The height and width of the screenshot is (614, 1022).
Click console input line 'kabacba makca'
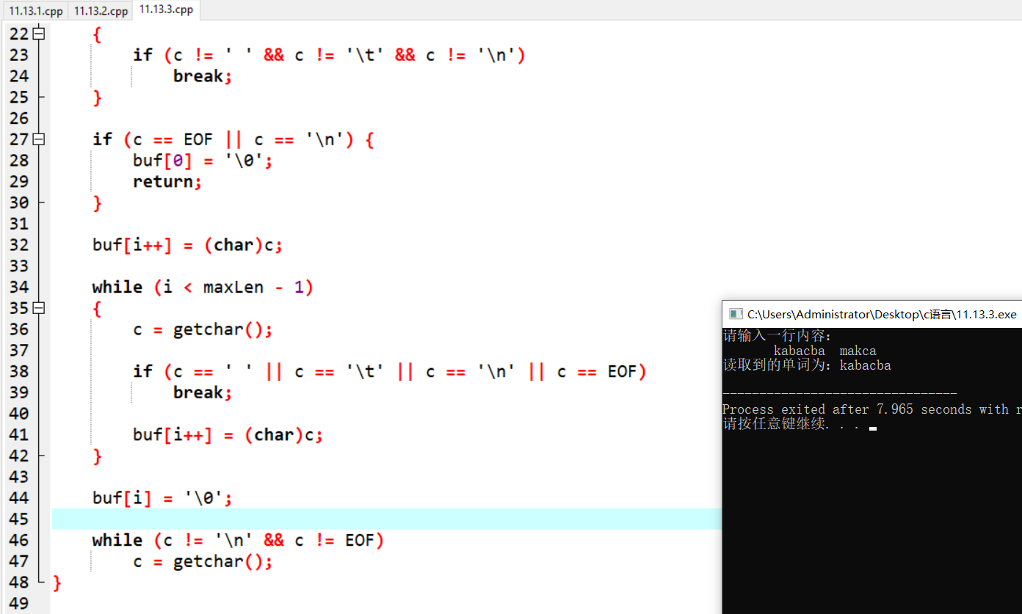[825, 351]
